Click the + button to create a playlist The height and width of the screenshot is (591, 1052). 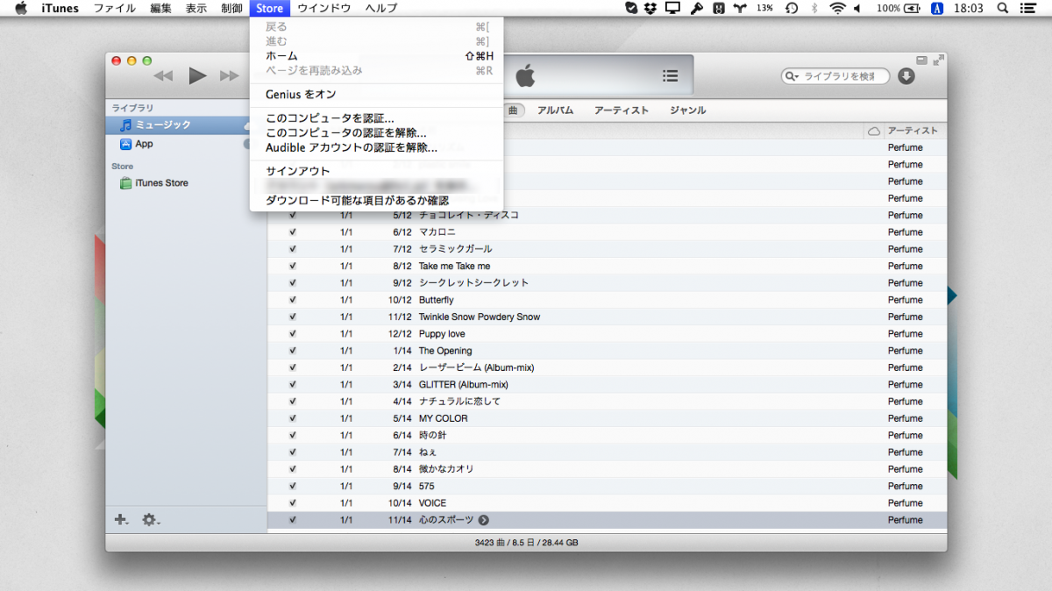click(x=120, y=519)
